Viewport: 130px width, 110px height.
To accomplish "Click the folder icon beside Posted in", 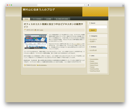I will tap(25, 65).
